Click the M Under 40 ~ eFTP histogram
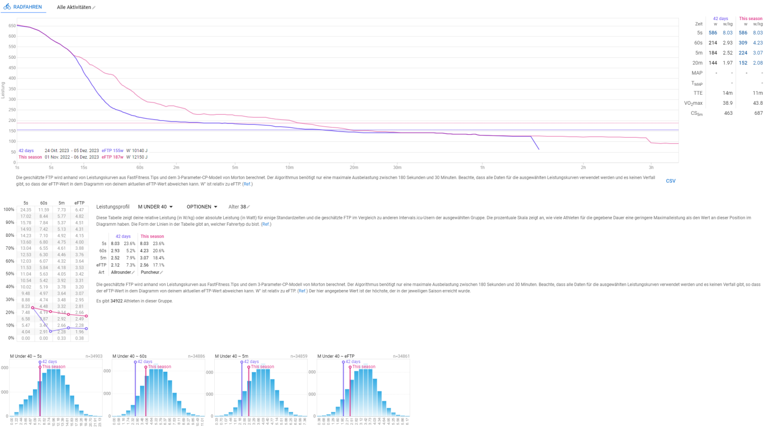 pyautogui.click(x=363, y=390)
